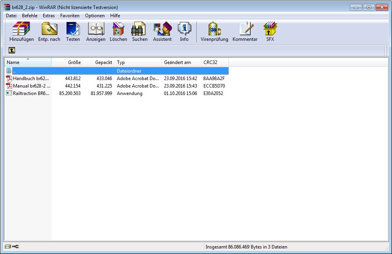Maximize the WinRAR window
392x254 pixels.
pos(369,7)
